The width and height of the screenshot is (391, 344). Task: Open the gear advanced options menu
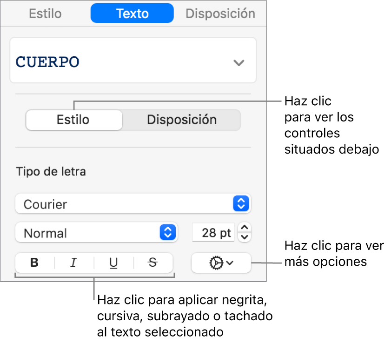[221, 263]
